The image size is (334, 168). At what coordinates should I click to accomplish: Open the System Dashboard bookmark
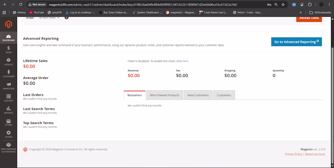147,12
